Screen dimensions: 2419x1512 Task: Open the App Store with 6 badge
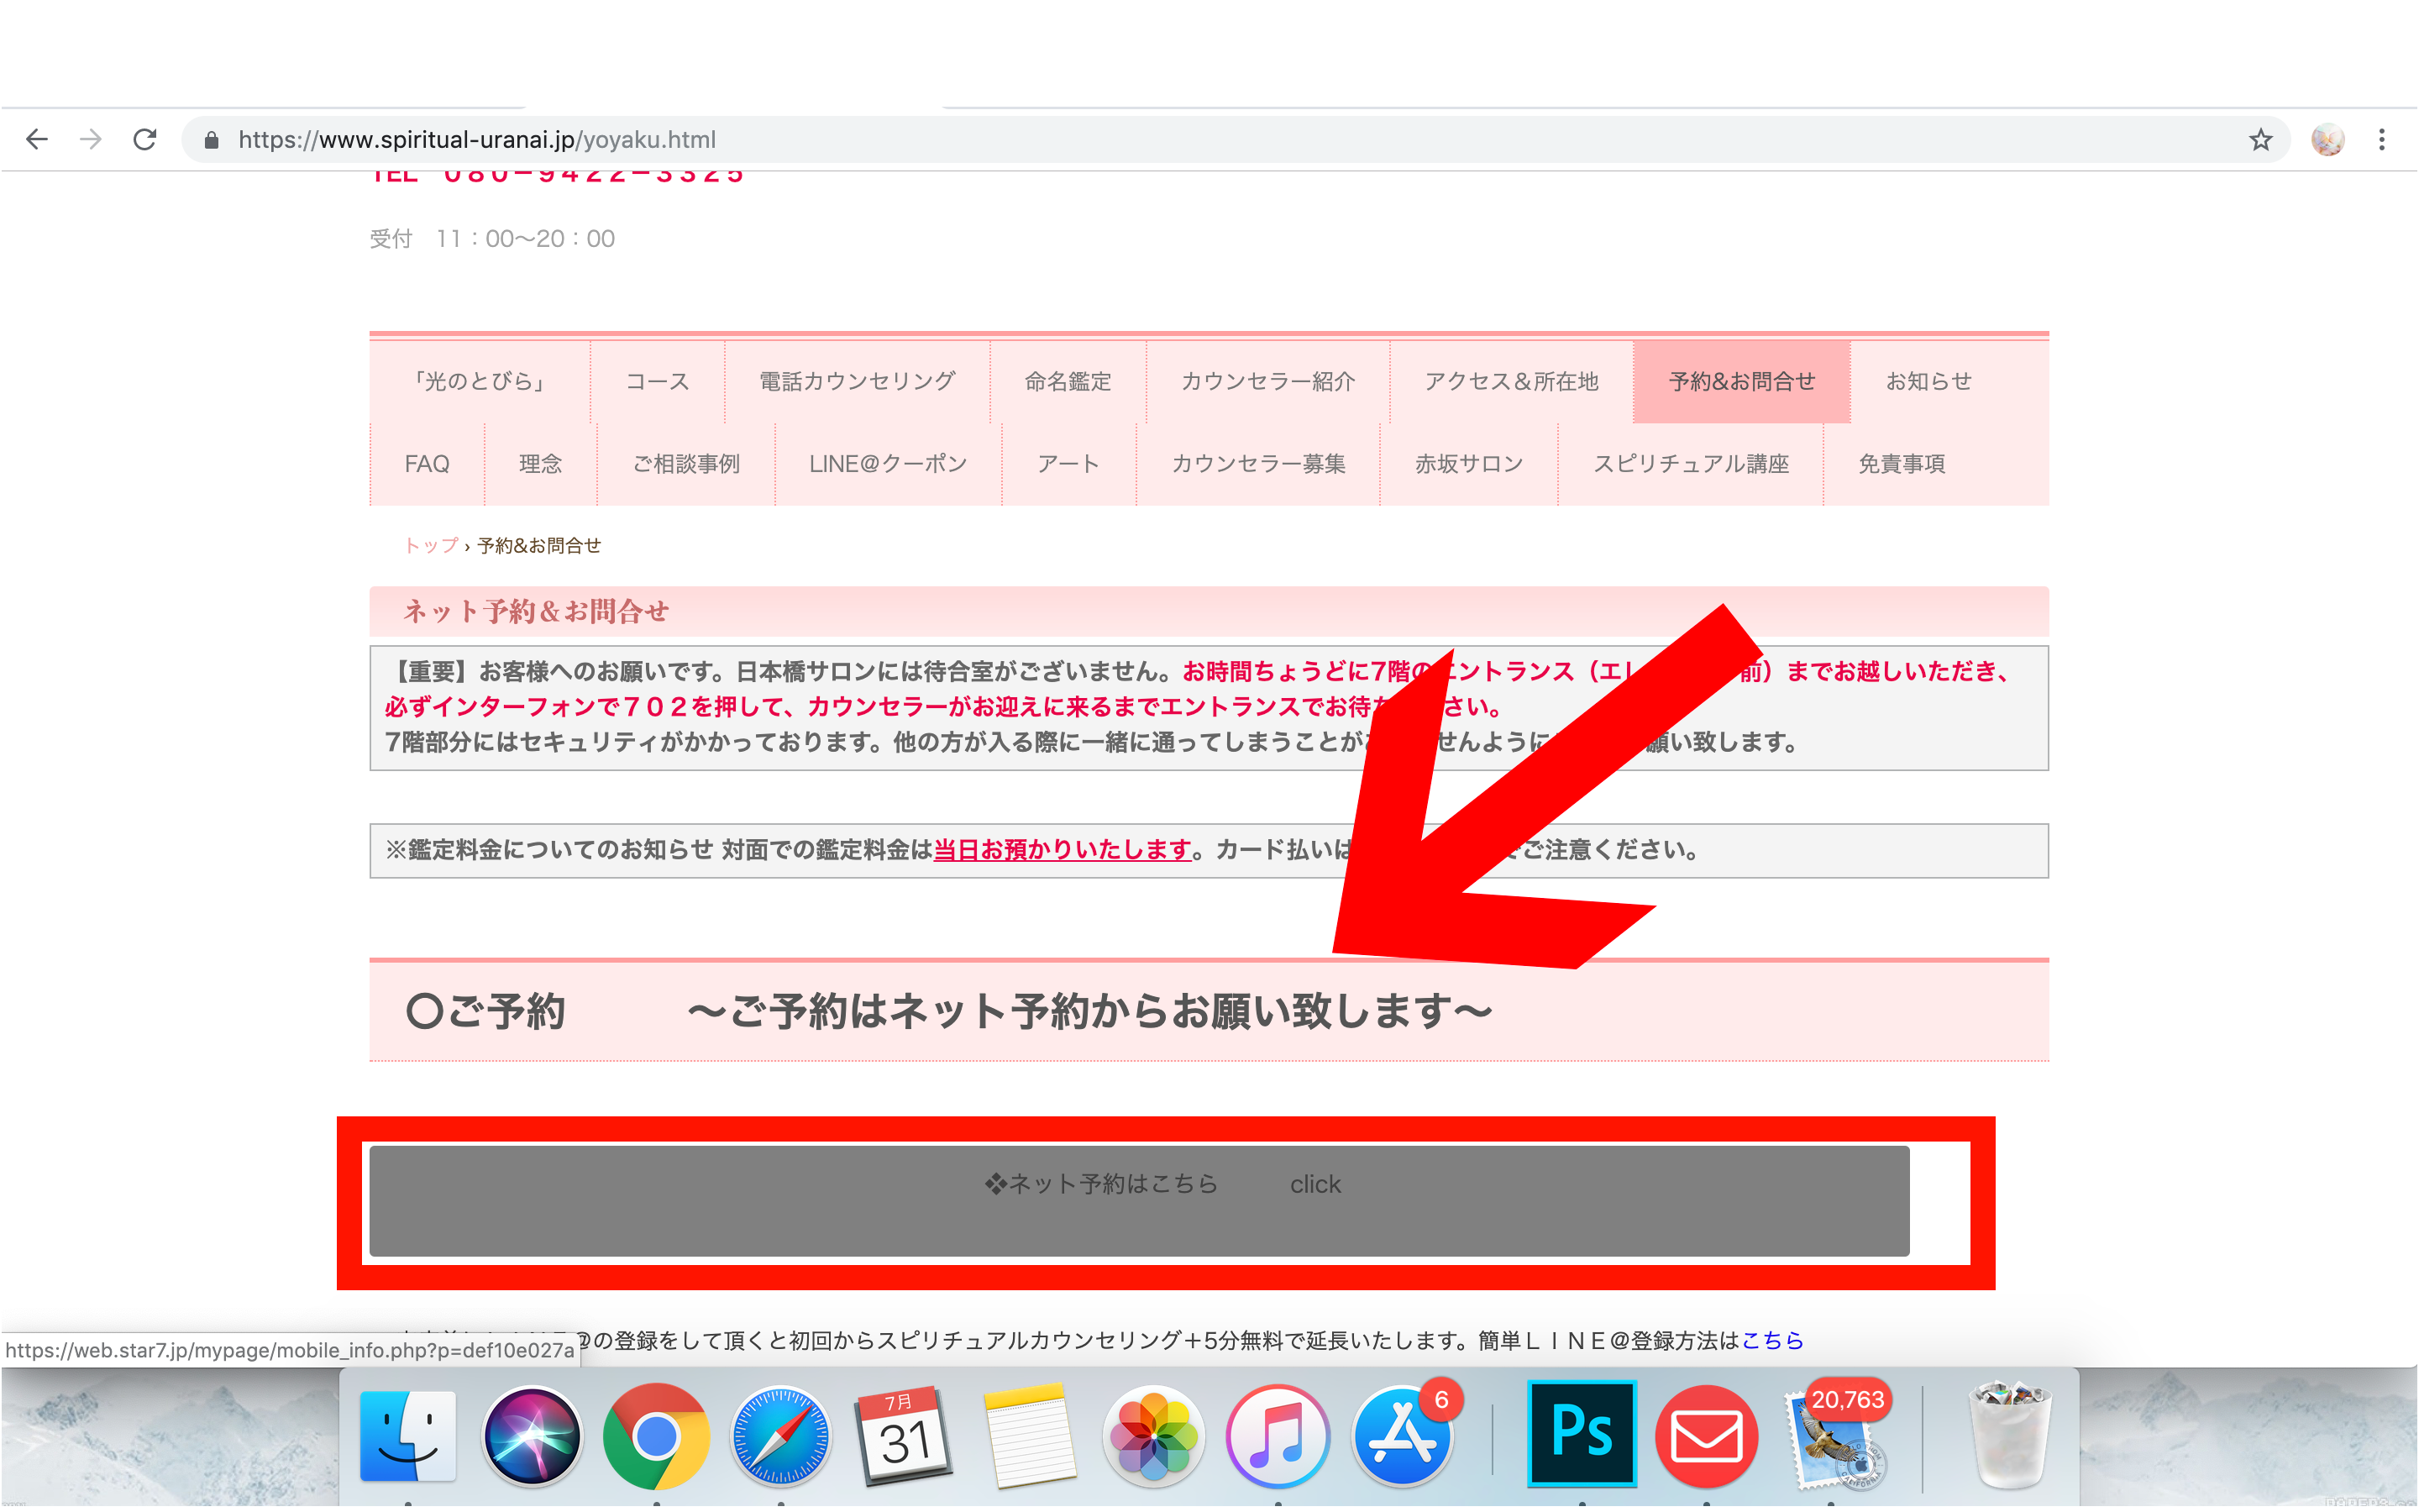point(1403,1436)
